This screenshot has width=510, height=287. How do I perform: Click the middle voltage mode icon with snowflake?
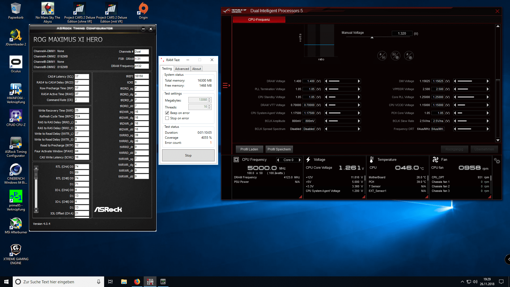[395, 56]
